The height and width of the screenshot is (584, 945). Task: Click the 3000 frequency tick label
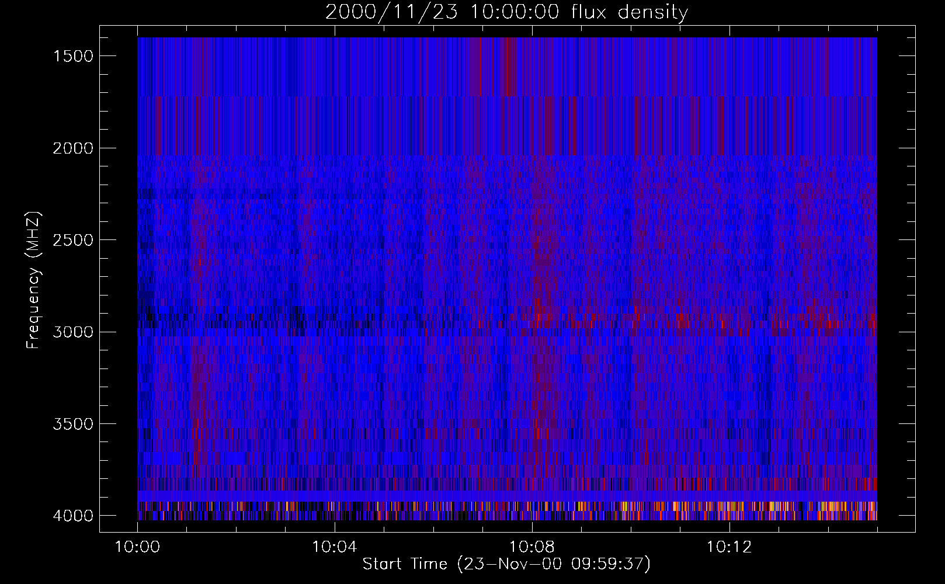(x=73, y=332)
